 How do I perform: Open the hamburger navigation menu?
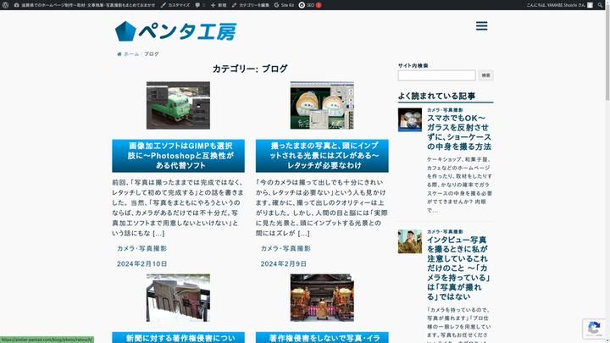pos(481,26)
